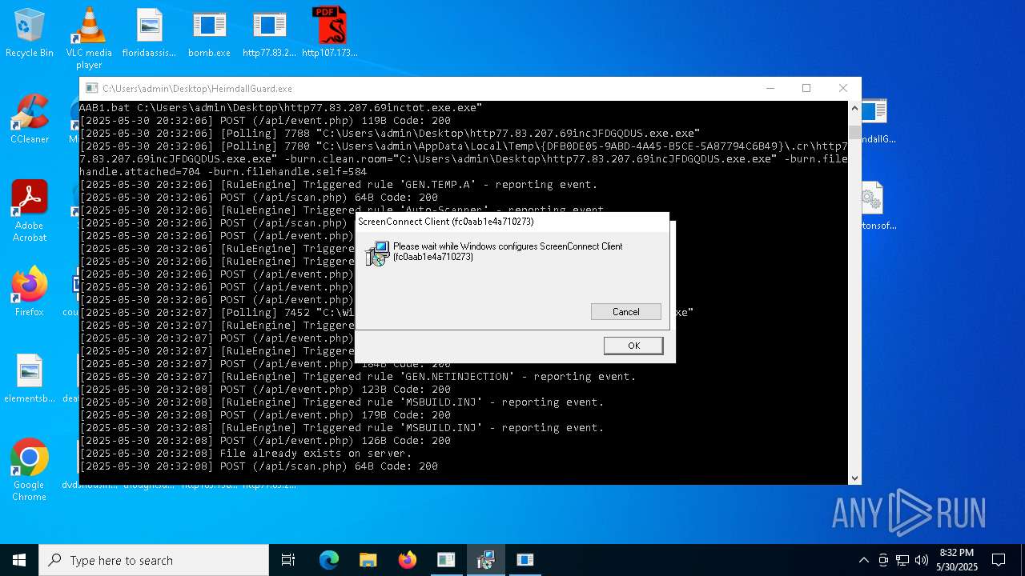Viewport: 1025px width, 576px height.
Task: Open File Explorer from the taskbar
Action: click(x=368, y=560)
